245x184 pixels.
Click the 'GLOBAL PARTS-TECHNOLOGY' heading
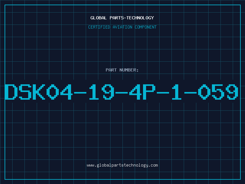click(x=122, y=18)
